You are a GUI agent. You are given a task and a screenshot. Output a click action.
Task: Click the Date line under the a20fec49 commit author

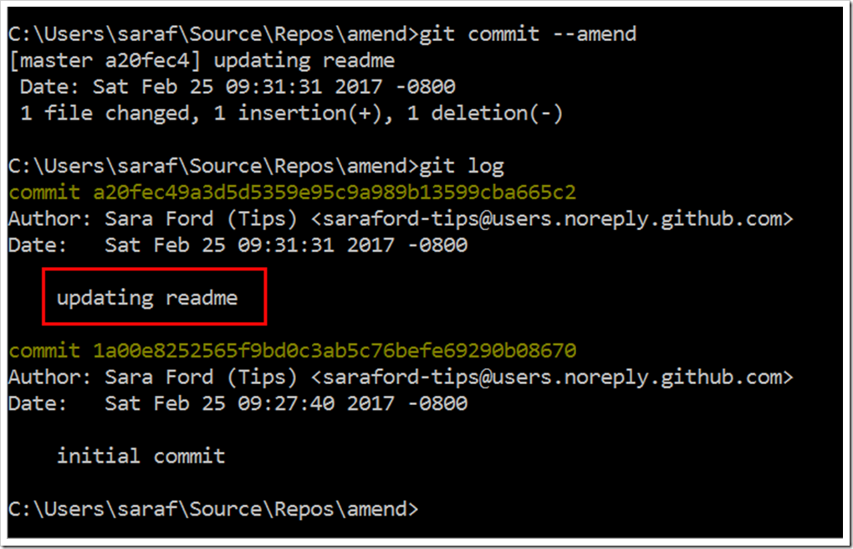[238, 245]
